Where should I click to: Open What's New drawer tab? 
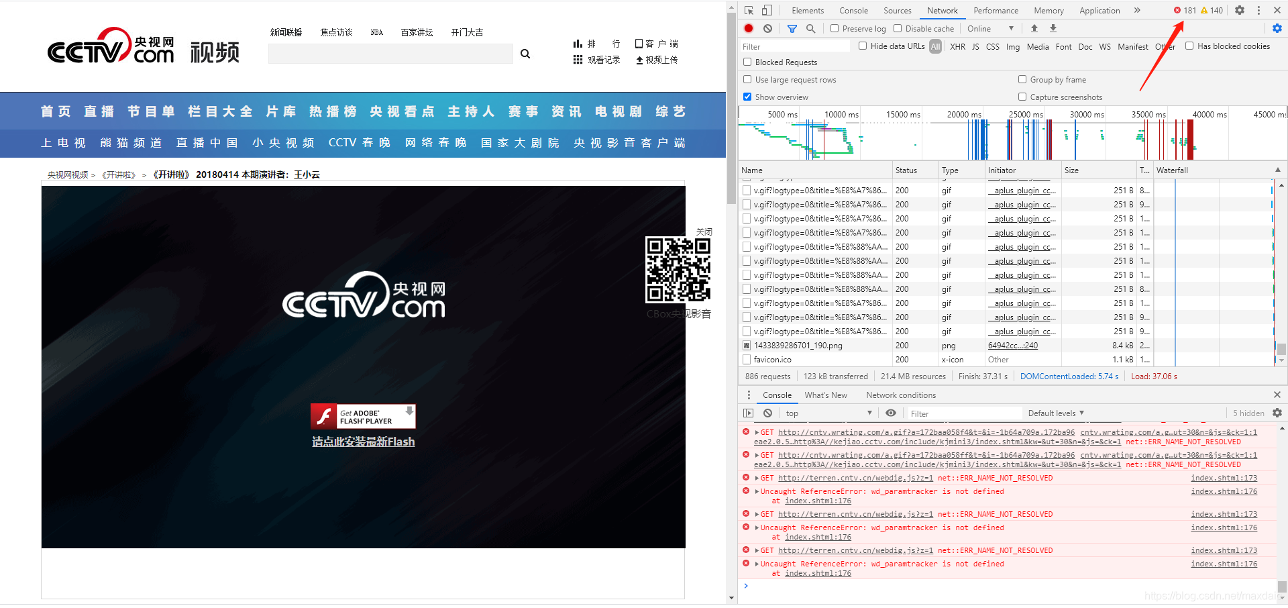(x=826, y=395)
